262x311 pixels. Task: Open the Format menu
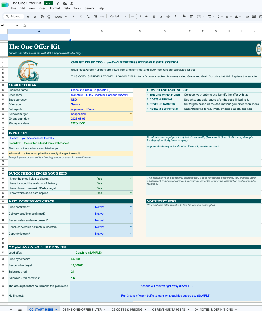click(x=55, y=8)
